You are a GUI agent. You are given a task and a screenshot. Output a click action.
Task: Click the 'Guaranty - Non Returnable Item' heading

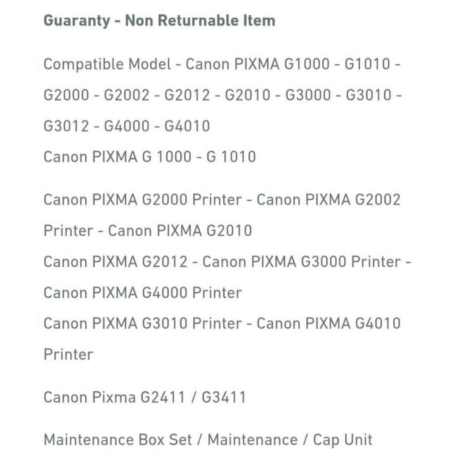pyautogui.click(x=159, y=21)
